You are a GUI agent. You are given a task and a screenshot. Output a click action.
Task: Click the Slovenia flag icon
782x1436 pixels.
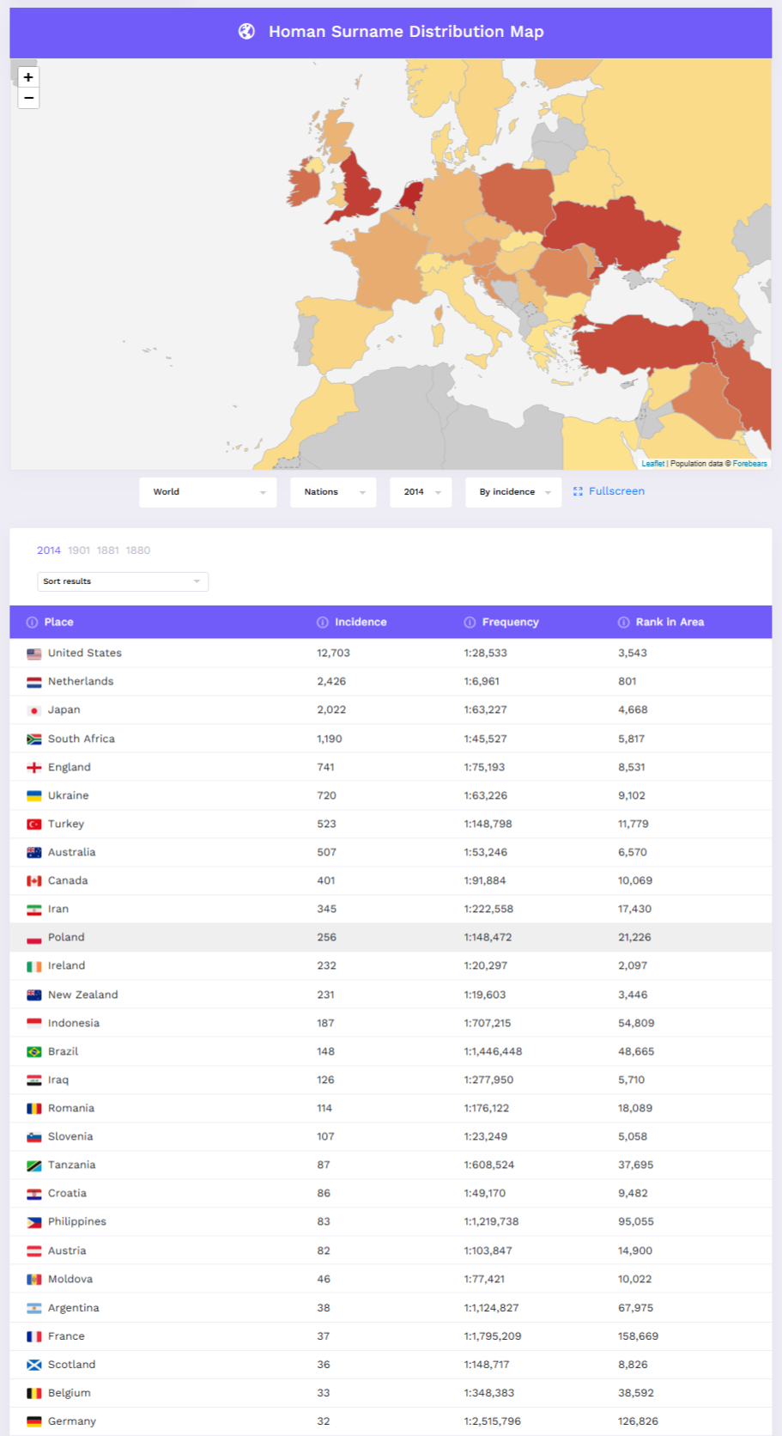[x=34, y=1136]
